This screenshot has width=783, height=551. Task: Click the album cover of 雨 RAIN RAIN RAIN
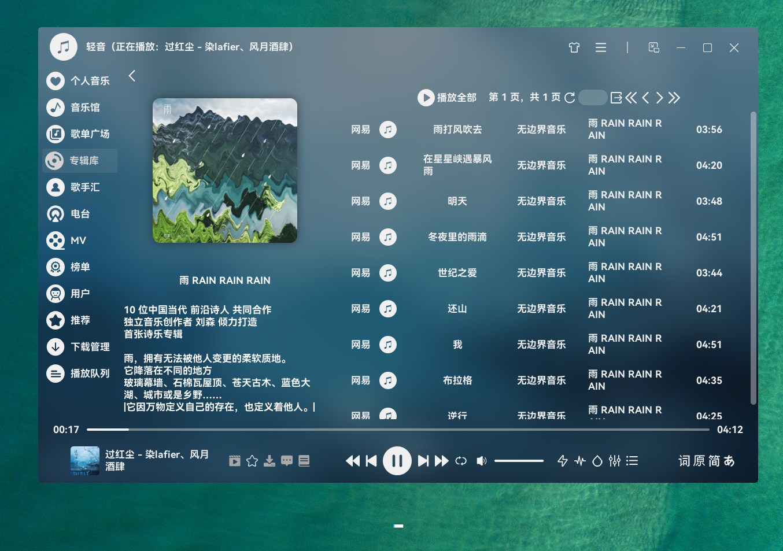click(225, 171)
